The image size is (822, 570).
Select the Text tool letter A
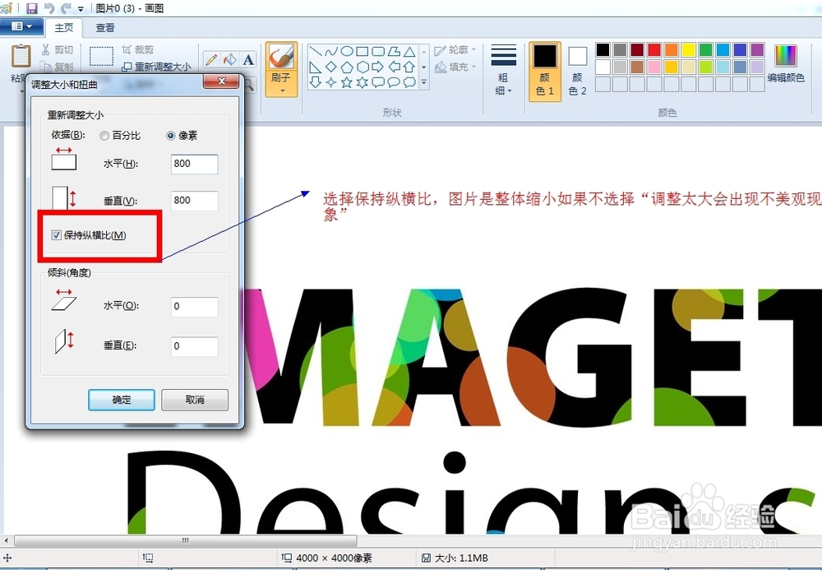click(x=248, y=59)
